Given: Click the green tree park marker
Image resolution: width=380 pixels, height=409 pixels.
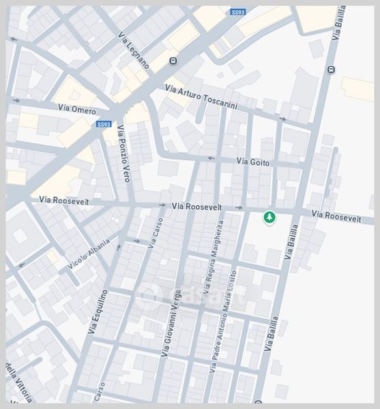Looking at the screenshot, I should pyautogui.click(x=269, y=218).
